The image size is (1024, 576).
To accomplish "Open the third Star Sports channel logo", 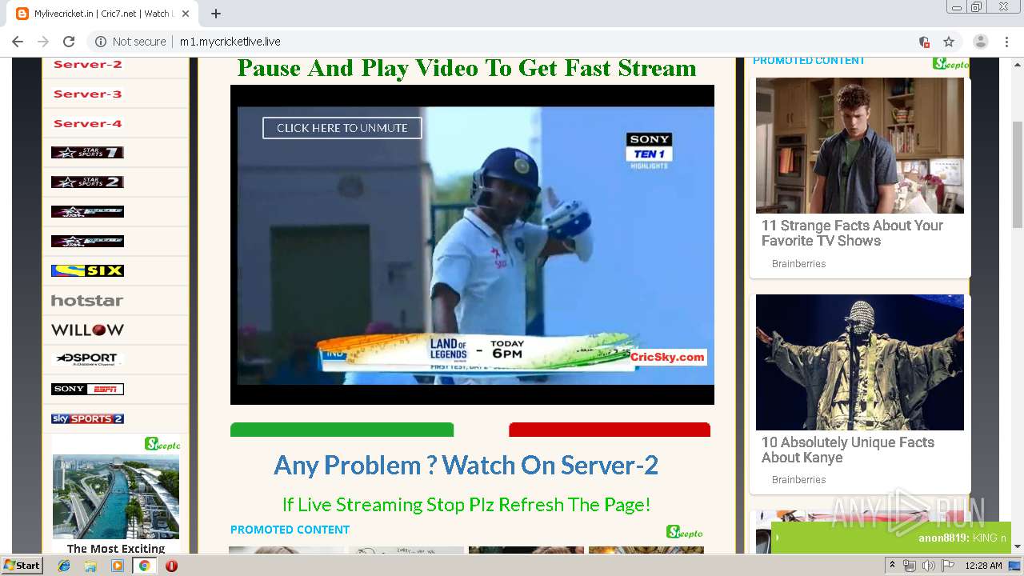I will (87, 211).
